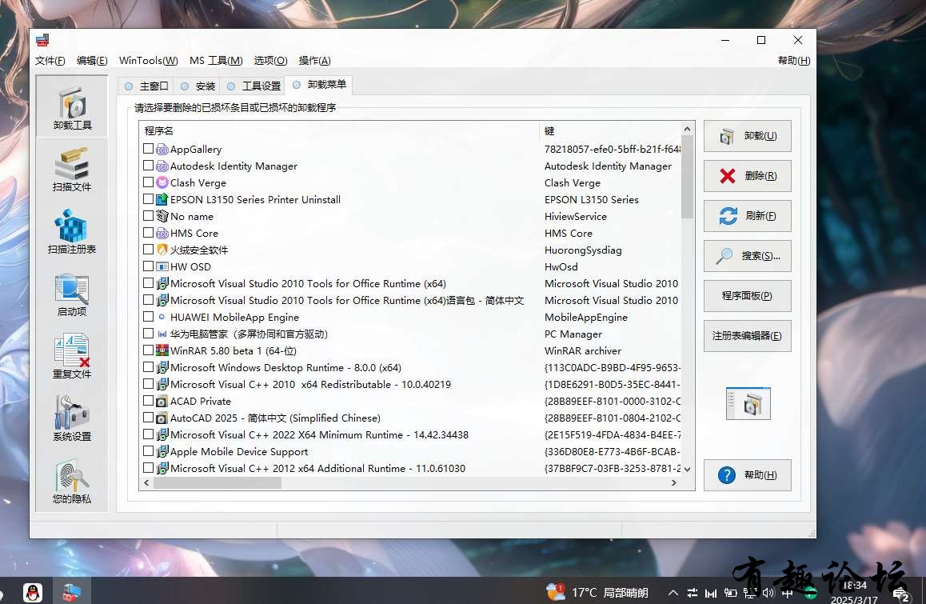The image size is (926, 604).
Task: Open the 选项(O) menu
Action: click(x=270, y=60)
